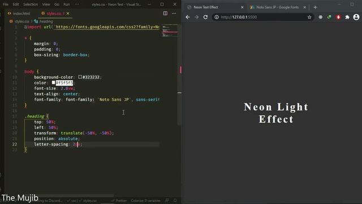Click the 'Noto Sans JP' font-family value
The height and width of the screenshot is (204, 362).
(115, 100)
